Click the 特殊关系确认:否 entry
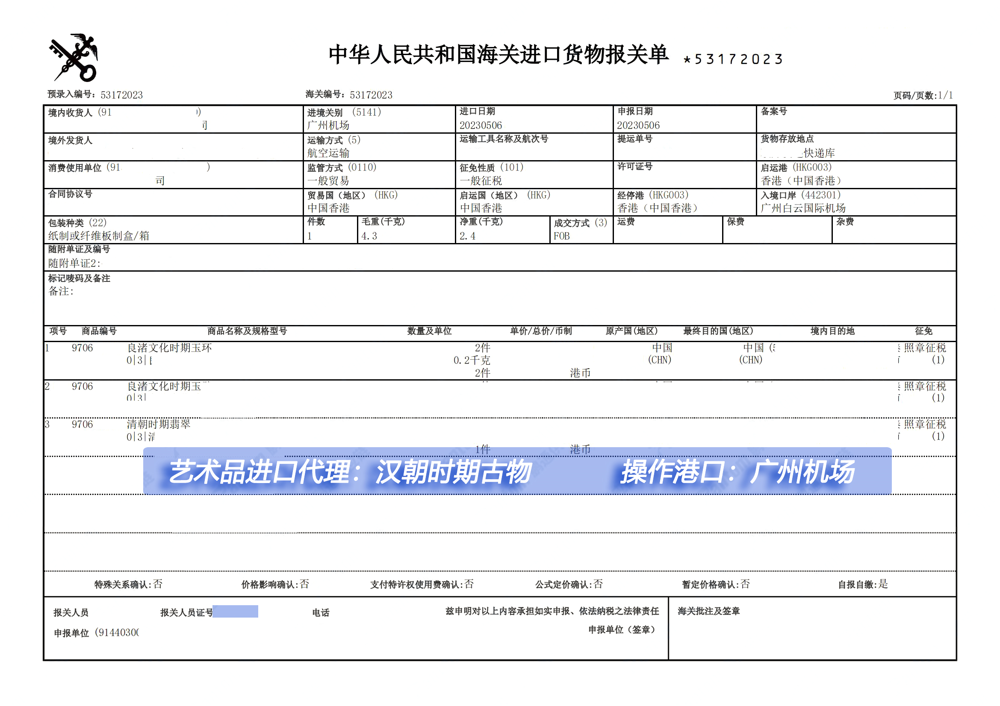 [129, 584]
